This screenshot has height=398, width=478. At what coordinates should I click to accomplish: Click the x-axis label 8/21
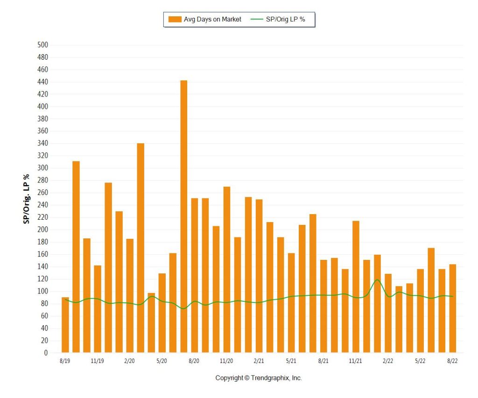point(323,361)
